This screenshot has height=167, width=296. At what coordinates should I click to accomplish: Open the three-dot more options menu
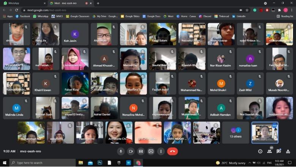tap(161, 151)
